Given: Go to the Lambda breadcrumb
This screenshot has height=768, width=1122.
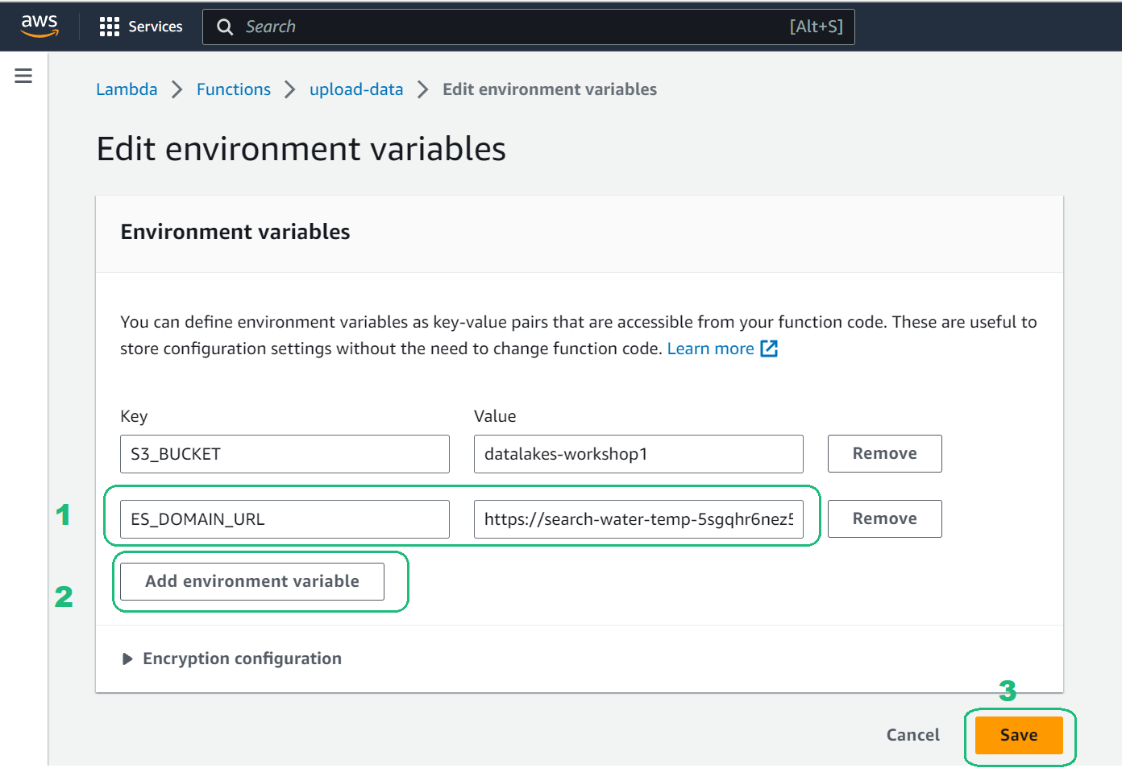Looking at the screenshot, I should point(127,89).
